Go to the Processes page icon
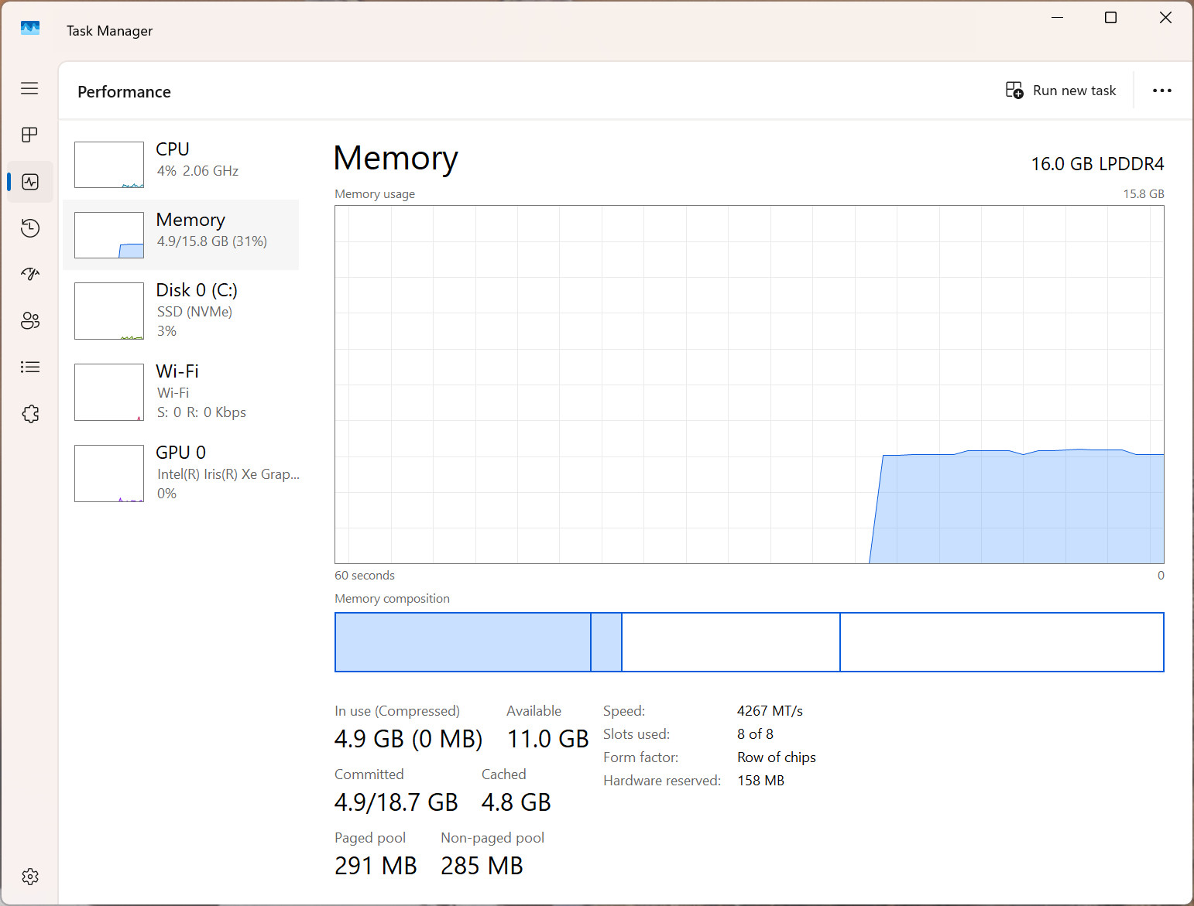 (29, 135)
